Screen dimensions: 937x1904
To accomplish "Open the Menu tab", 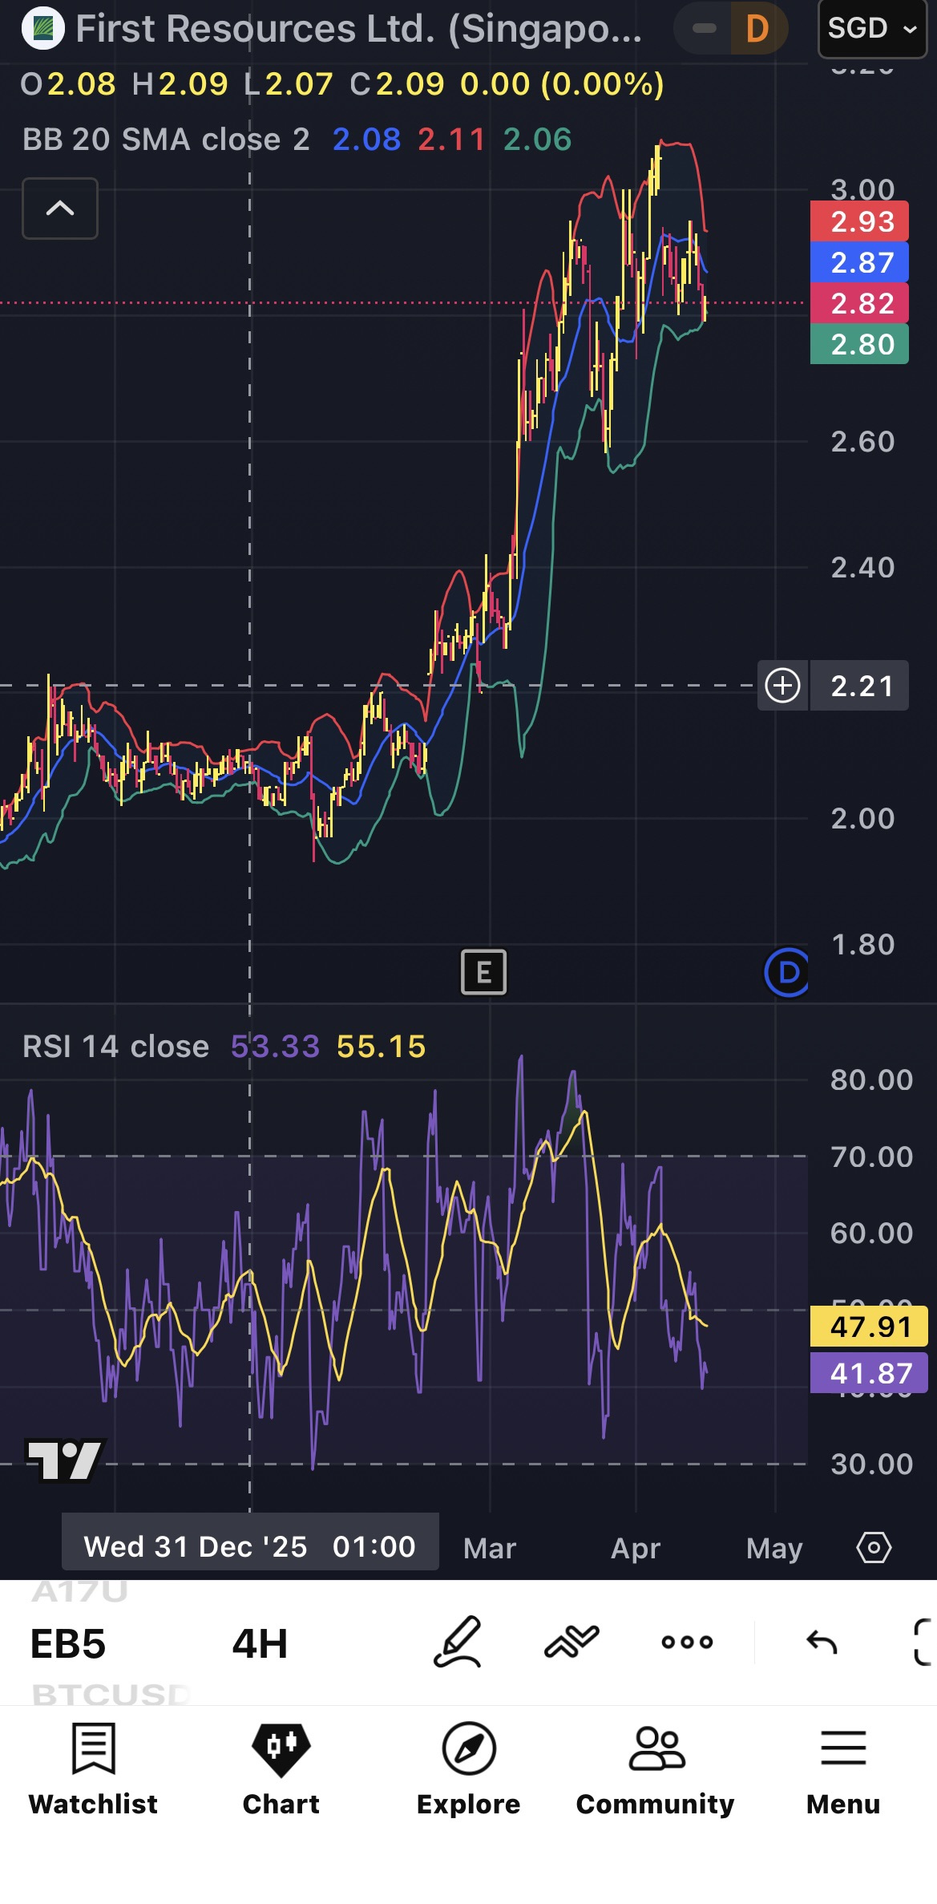I will [x=843, y=1769].
